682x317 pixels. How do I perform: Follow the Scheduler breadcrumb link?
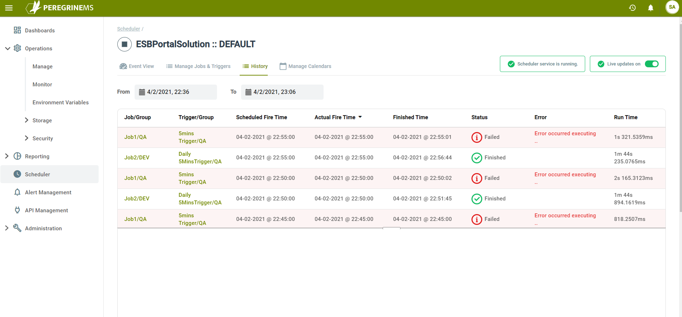tap(128, 29)
